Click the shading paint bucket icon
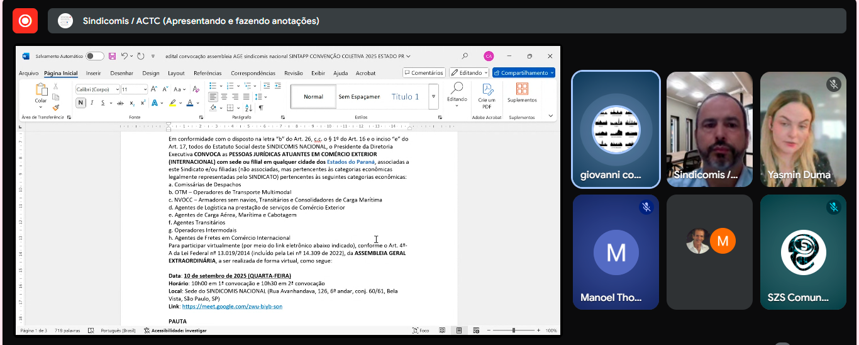 click(213, 108)
